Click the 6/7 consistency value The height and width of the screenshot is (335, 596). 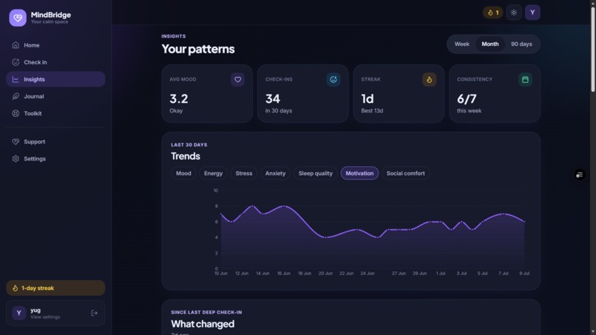467,99
